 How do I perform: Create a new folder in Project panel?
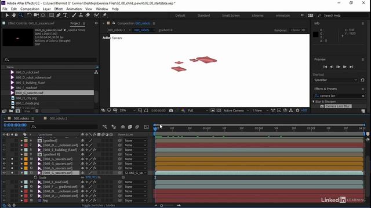tap(11, 111)
